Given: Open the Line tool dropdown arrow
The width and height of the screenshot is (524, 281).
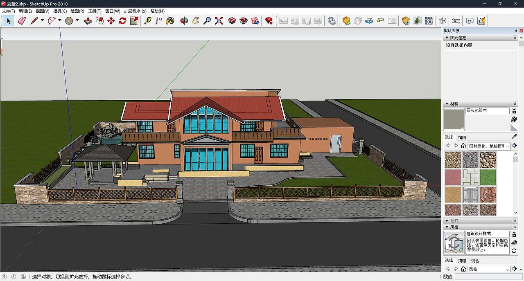Looking at the screenshot, I should [x=42, y=20].
